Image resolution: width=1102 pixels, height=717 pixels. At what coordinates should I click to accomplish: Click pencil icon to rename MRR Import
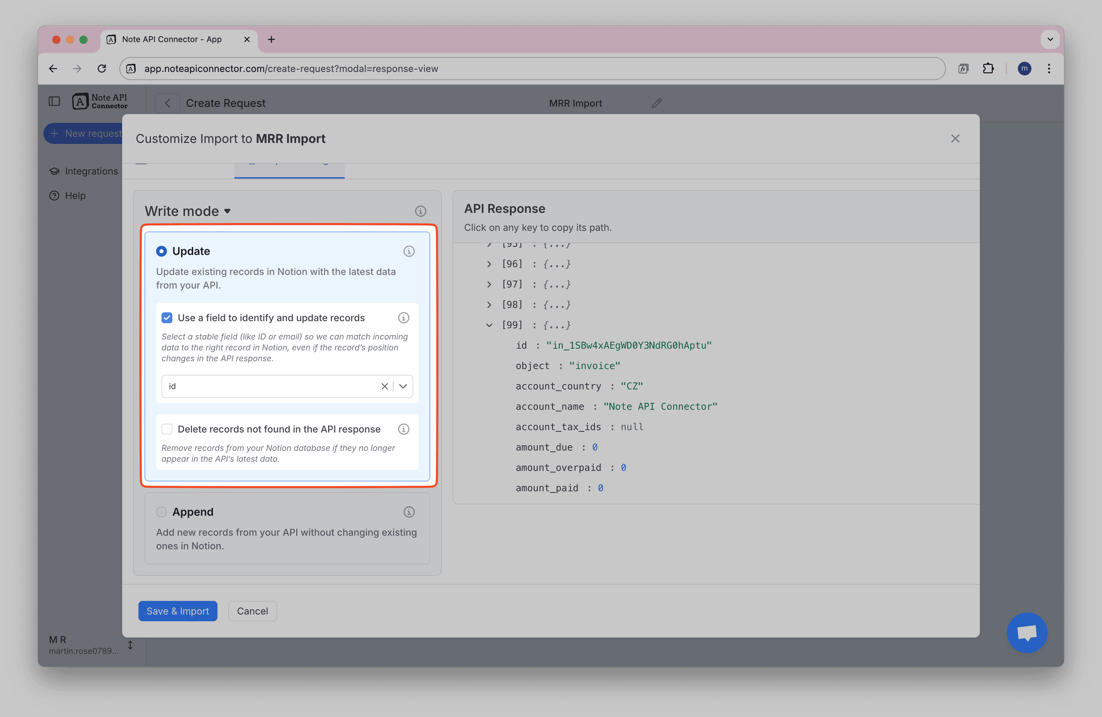click(656, 103)
